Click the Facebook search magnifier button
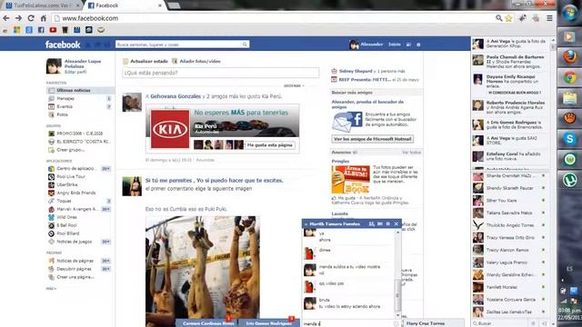This screenshot has height=327, width=582. [245, 45]
